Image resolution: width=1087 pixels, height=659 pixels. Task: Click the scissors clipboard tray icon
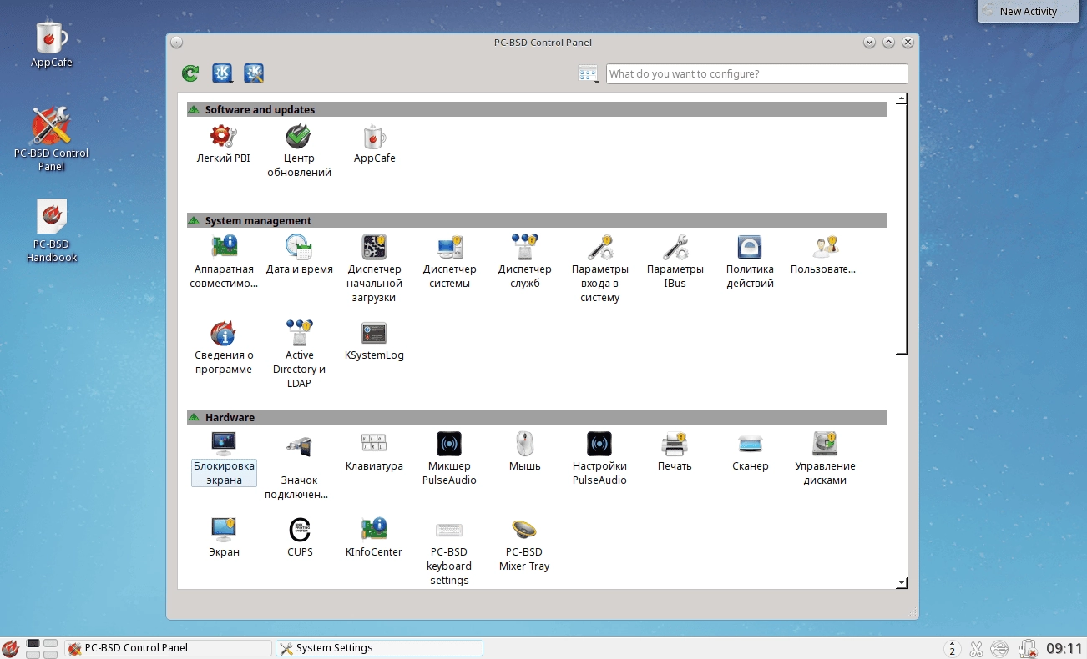coord(976,648)
